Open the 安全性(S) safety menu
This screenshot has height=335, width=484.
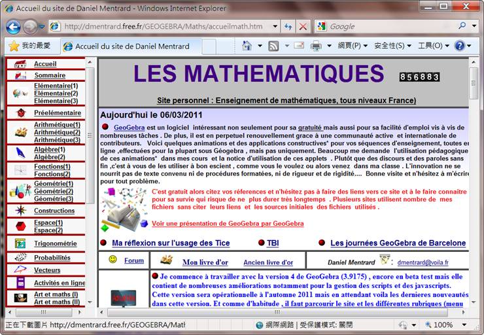(x=392, y=46)
